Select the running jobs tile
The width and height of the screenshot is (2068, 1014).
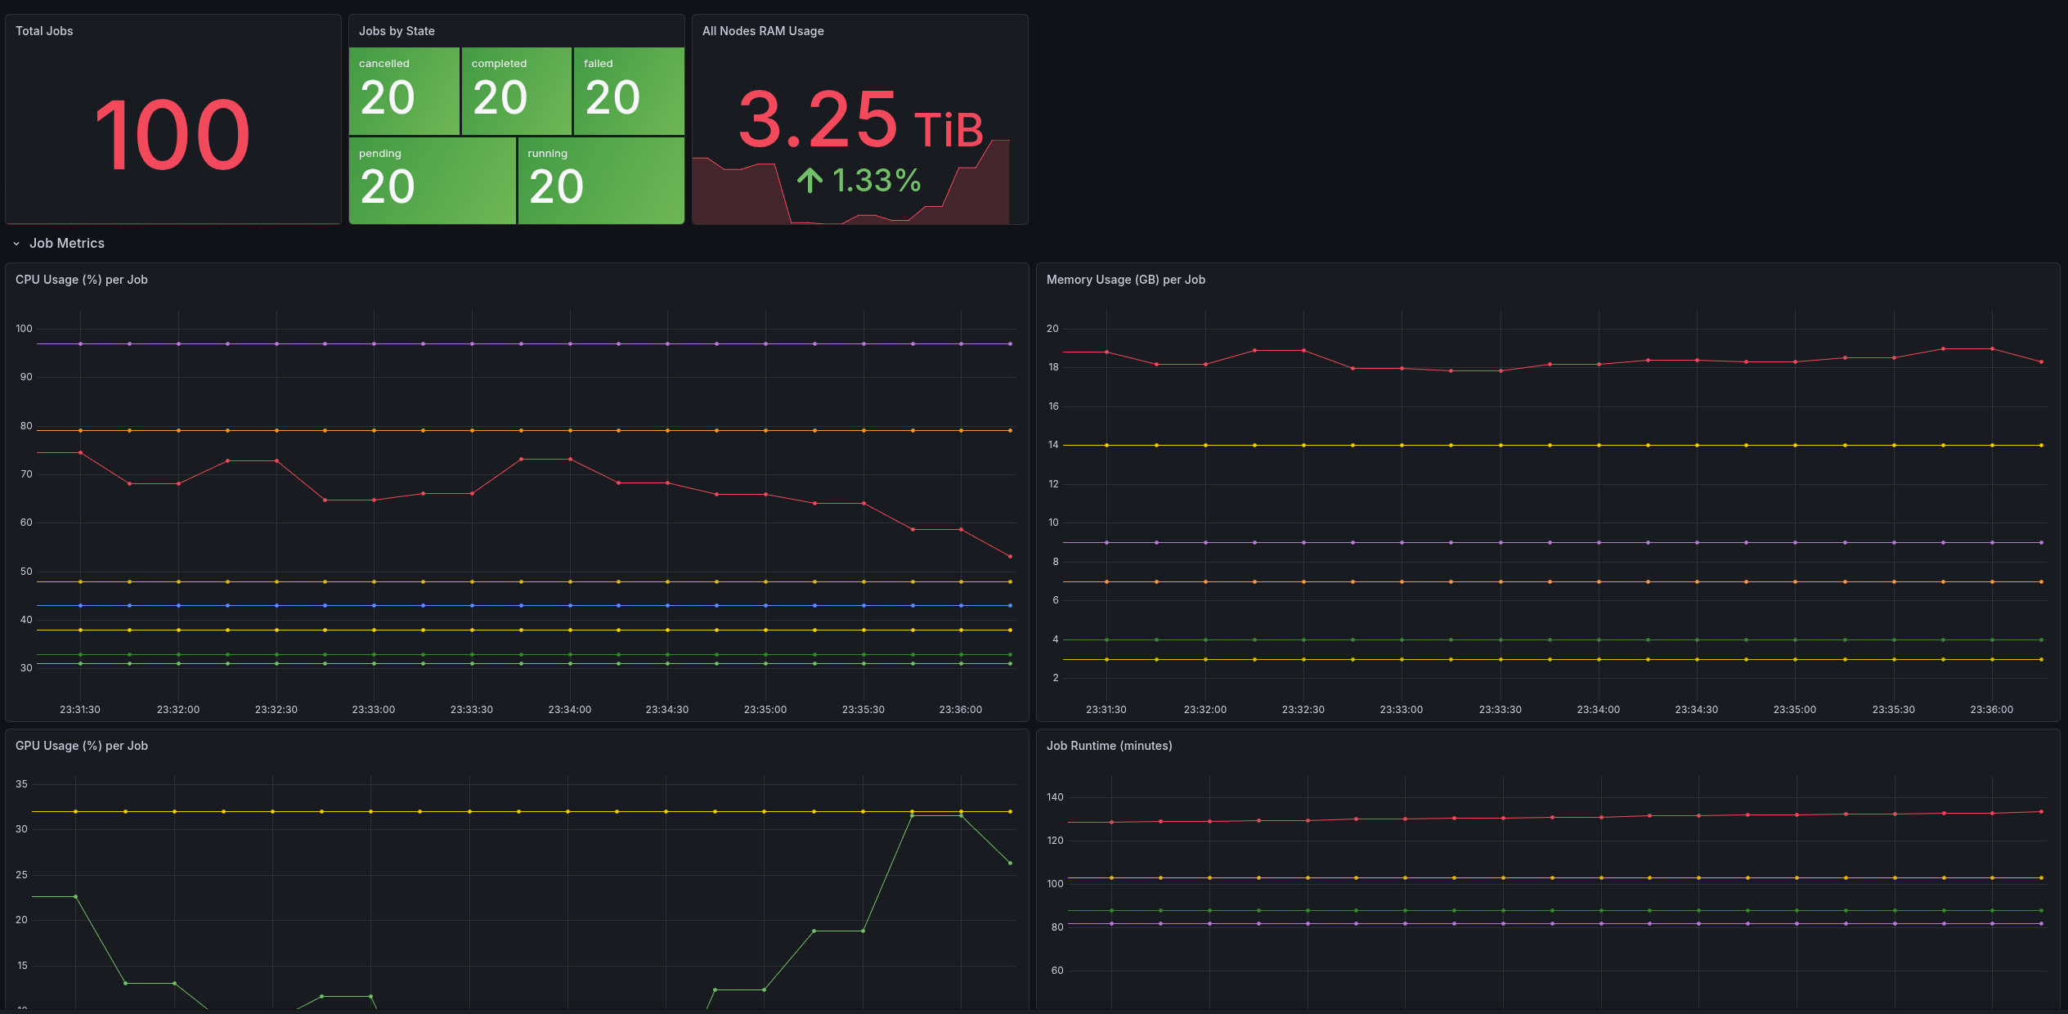pos(601,180)
